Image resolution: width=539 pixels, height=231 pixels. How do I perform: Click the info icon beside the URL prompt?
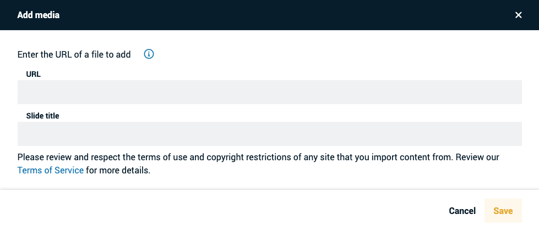point(149,54)
